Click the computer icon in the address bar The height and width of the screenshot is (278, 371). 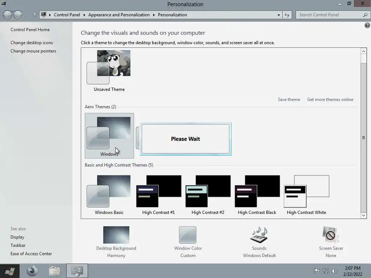[x=43, y=14]
